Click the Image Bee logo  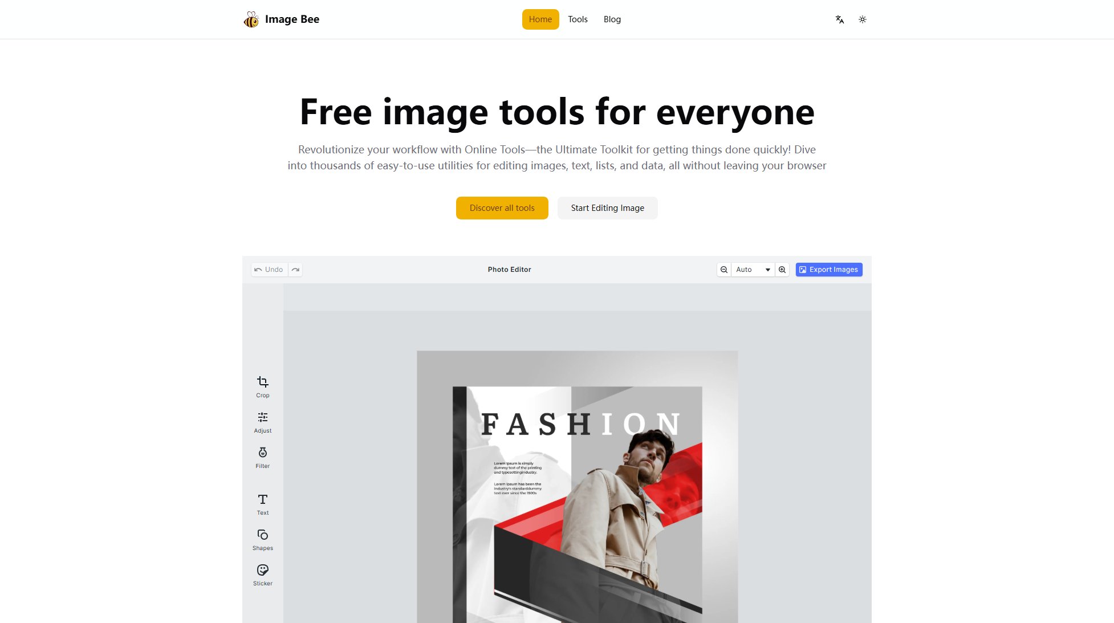click(x=281, y=19)
